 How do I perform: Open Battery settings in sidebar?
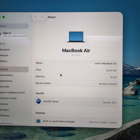pos(3,61)
